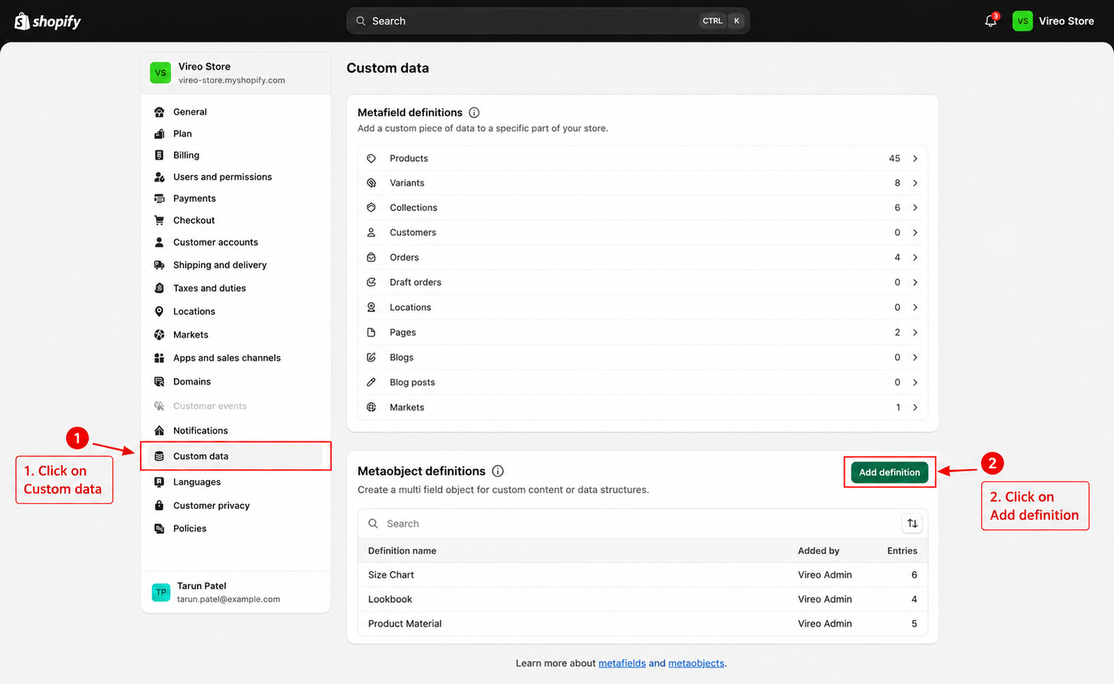Click the Metafield definitions info icon
Viewport: 1114px width, 684px height.
click(474, 112)
